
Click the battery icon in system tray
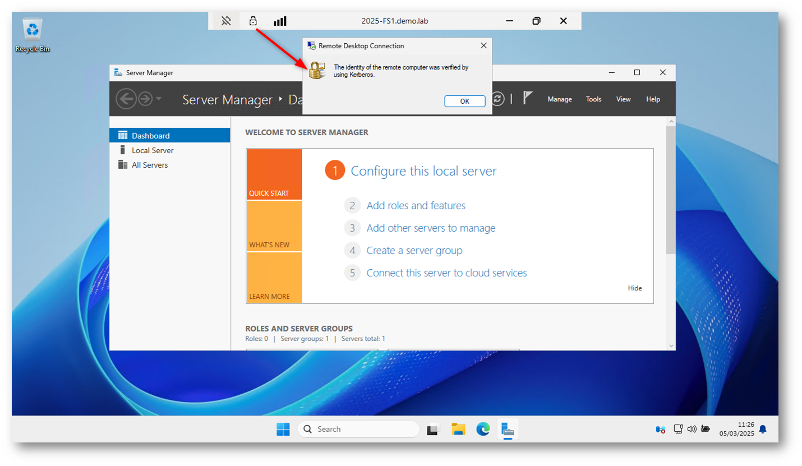coord(705,429)
